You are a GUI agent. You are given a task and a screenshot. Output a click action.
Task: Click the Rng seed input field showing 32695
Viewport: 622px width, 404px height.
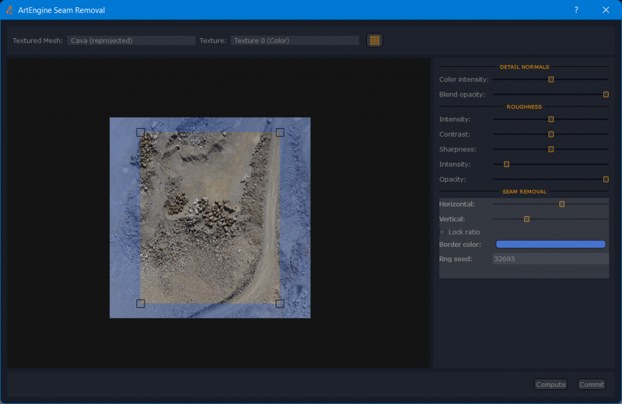pos(550,259)
